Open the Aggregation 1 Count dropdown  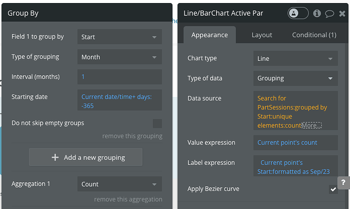120,184
